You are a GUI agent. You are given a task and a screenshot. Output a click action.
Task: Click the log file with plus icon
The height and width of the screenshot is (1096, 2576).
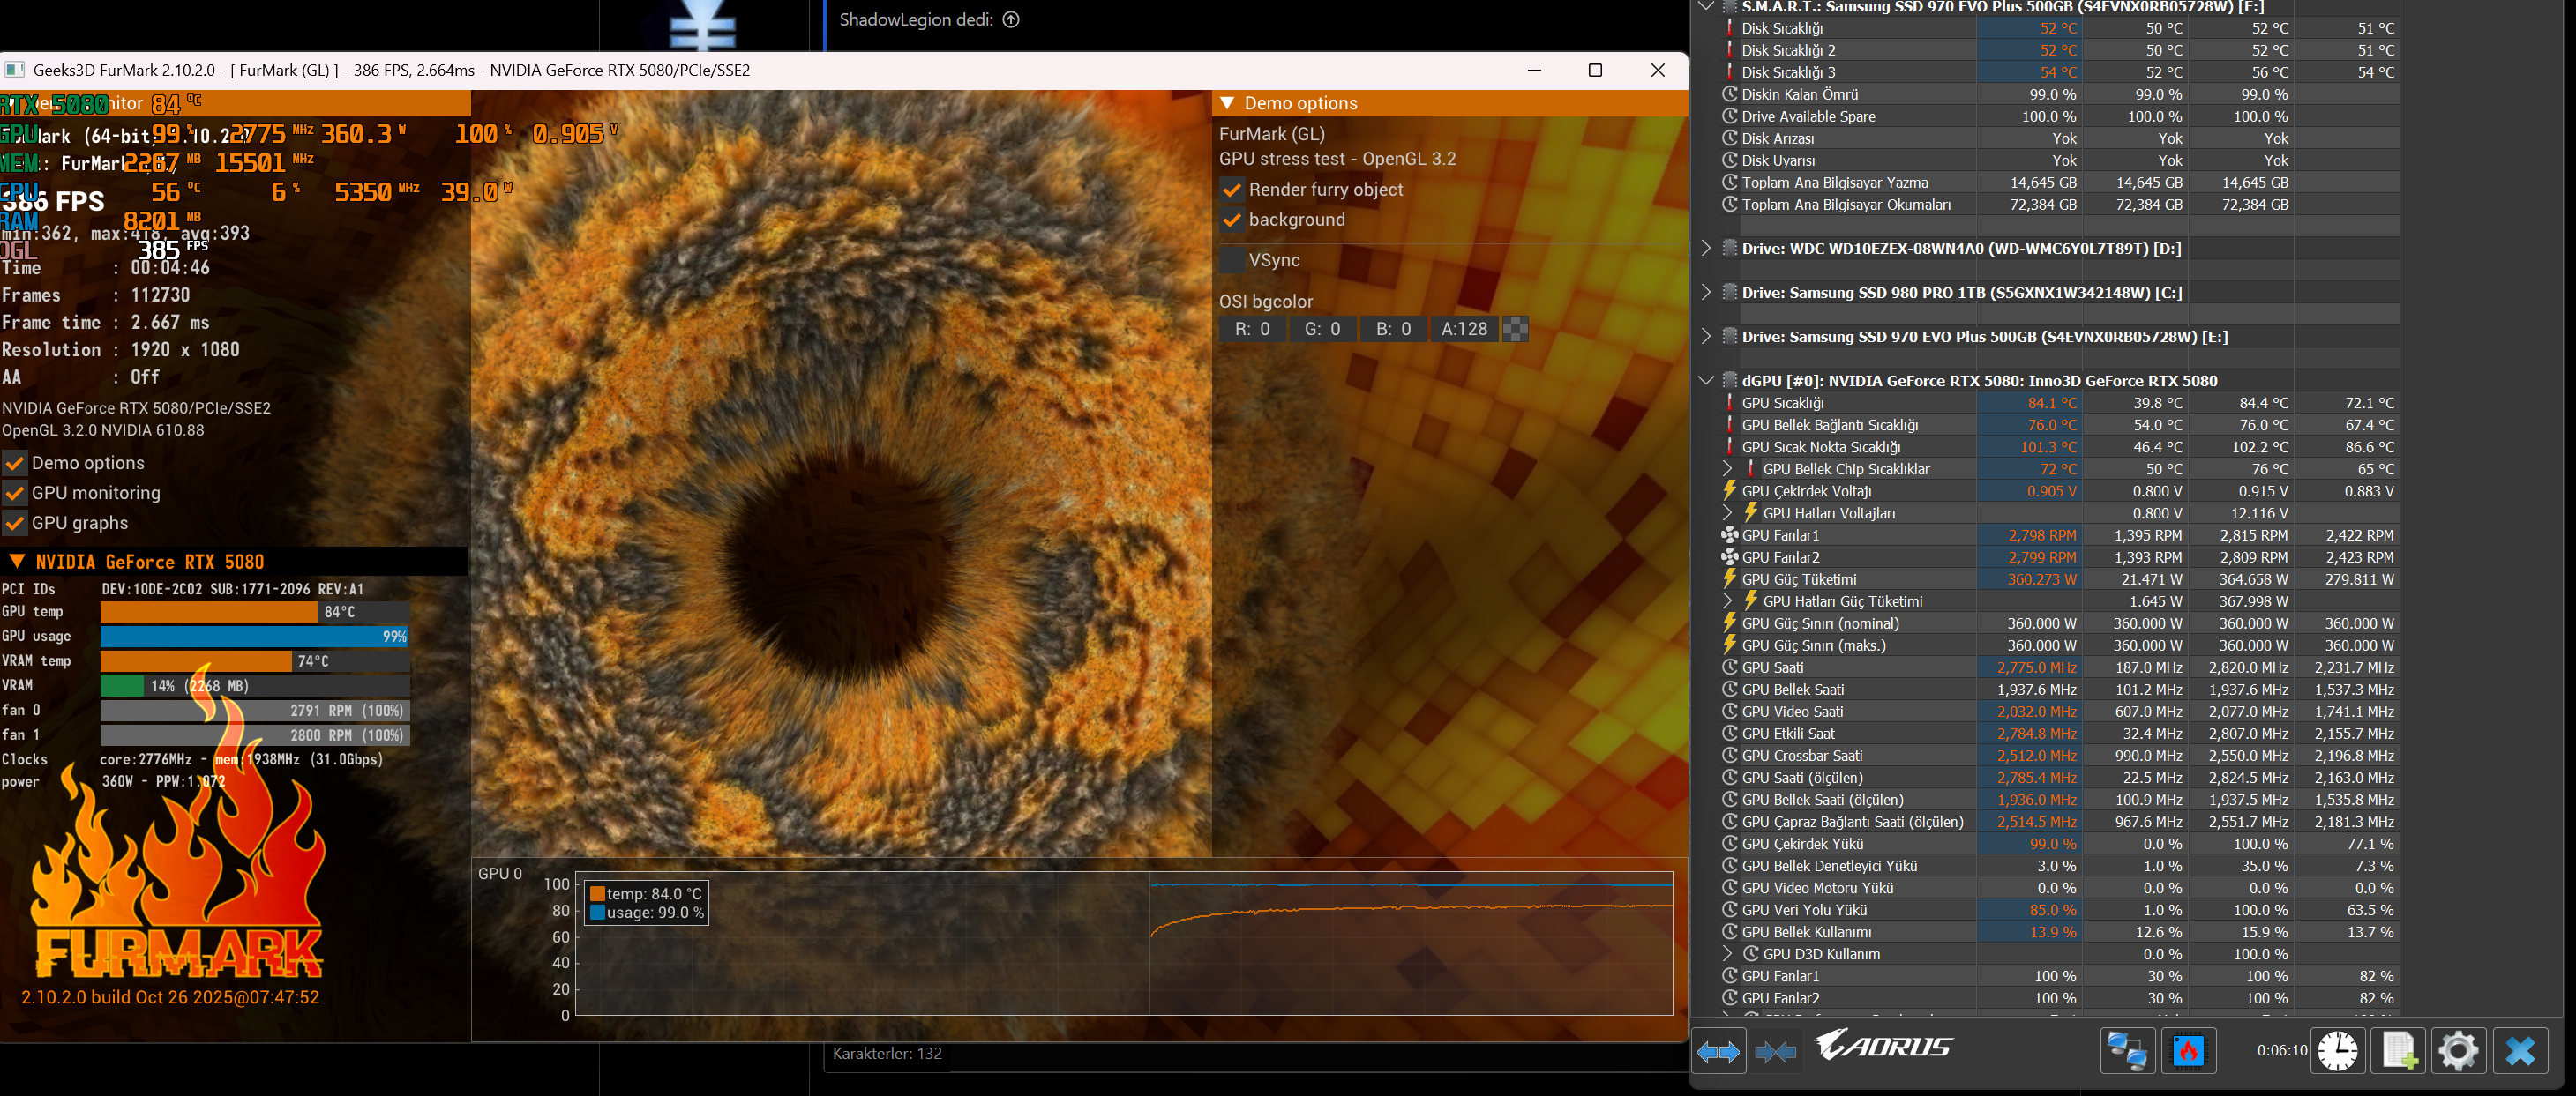pos(2399,1050)
